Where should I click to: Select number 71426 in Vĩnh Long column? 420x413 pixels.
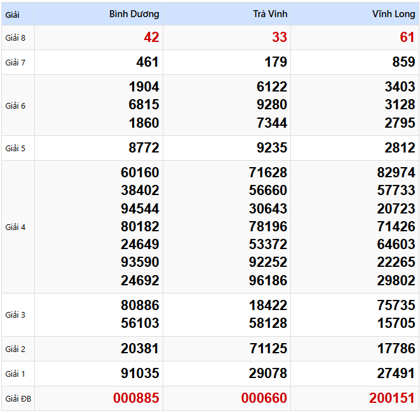tap(396, 226)
